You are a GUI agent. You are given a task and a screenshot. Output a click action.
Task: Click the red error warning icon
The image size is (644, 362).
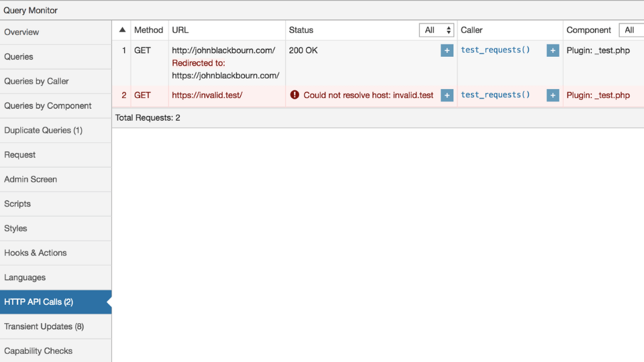(294, 95)
